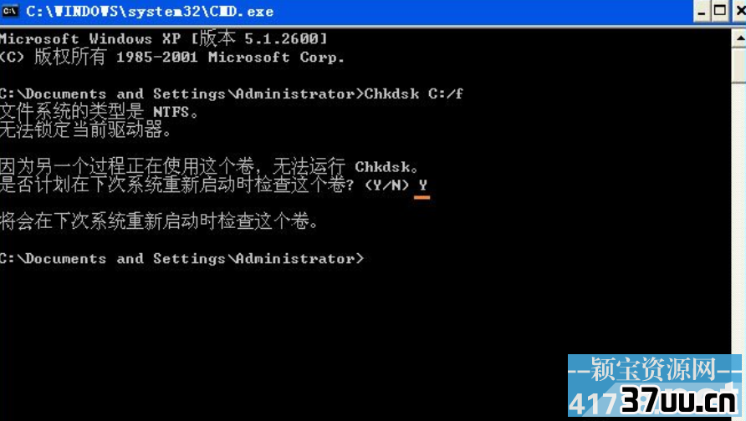Click the typed Chkdsk C:/f command

click(413, 94)
